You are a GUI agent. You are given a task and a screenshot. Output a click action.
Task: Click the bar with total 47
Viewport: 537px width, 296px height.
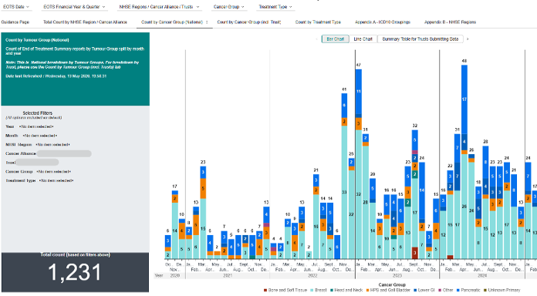pos(358,164)
